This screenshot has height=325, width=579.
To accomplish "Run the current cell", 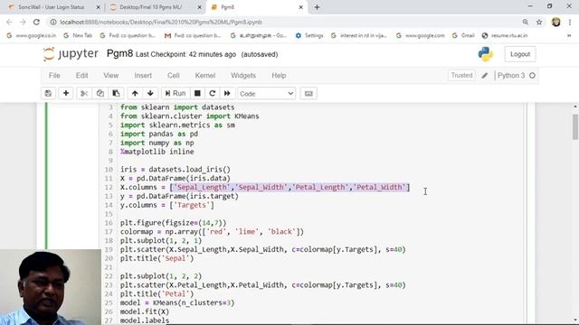I will (176, 94).
